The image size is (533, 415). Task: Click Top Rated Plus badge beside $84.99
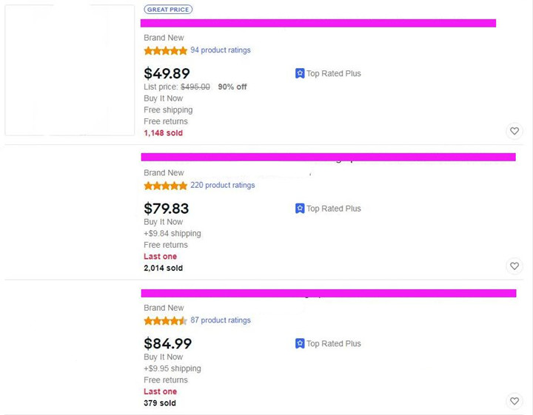[328, 344]
